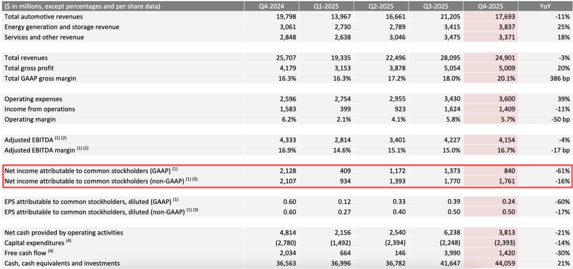Select the Q1-2025 column header

[325, 6]
